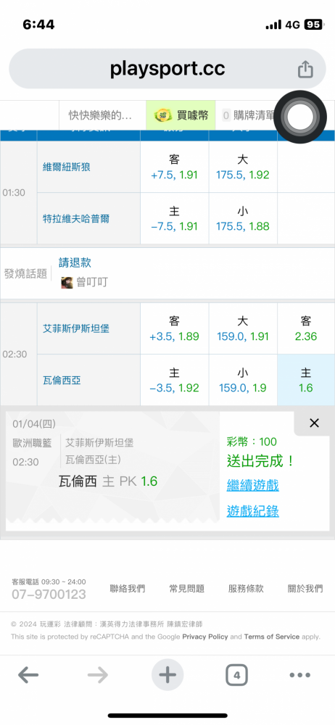
Task: Open the tab switcher showing 4 tabs
Action: coord(237,676)
